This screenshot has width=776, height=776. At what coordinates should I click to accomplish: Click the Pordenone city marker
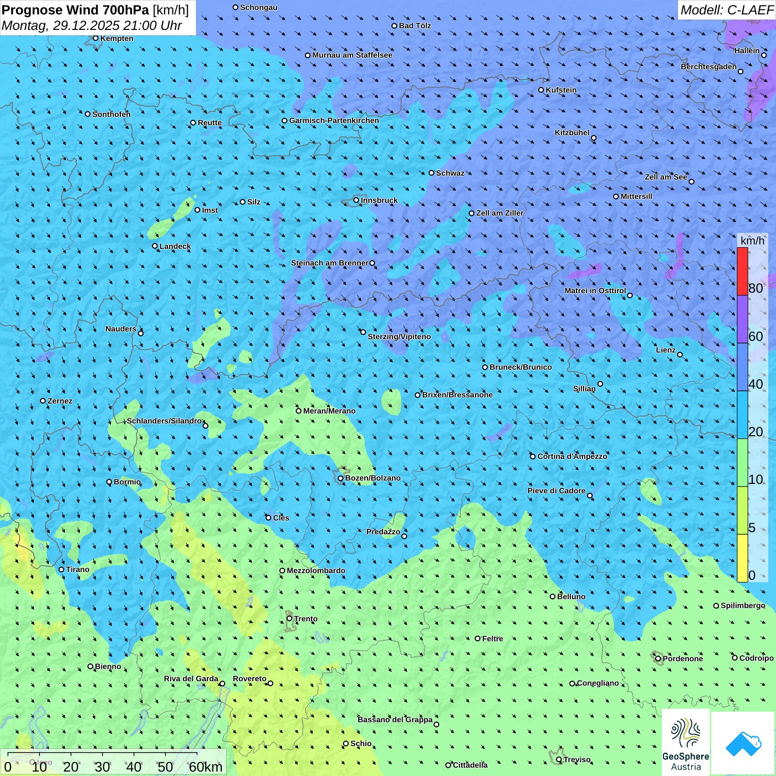658,658
